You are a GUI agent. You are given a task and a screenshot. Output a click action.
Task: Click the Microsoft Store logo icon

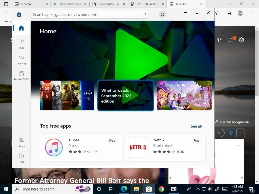click(19, 14)
